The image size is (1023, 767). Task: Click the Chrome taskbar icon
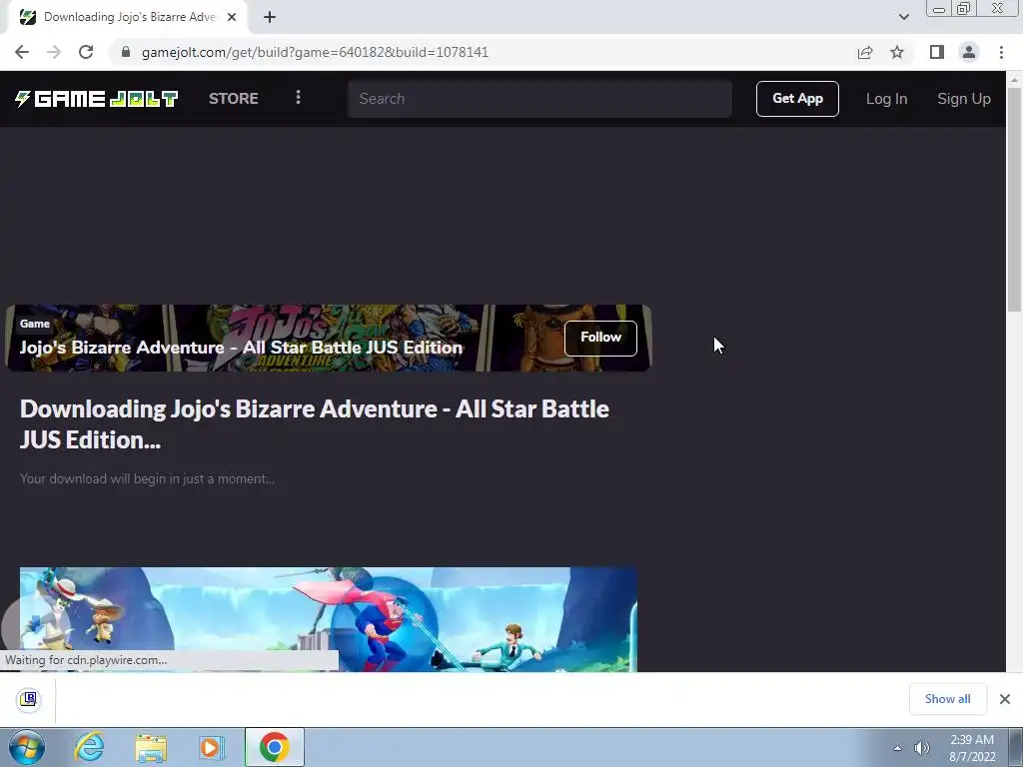(274, 747)
